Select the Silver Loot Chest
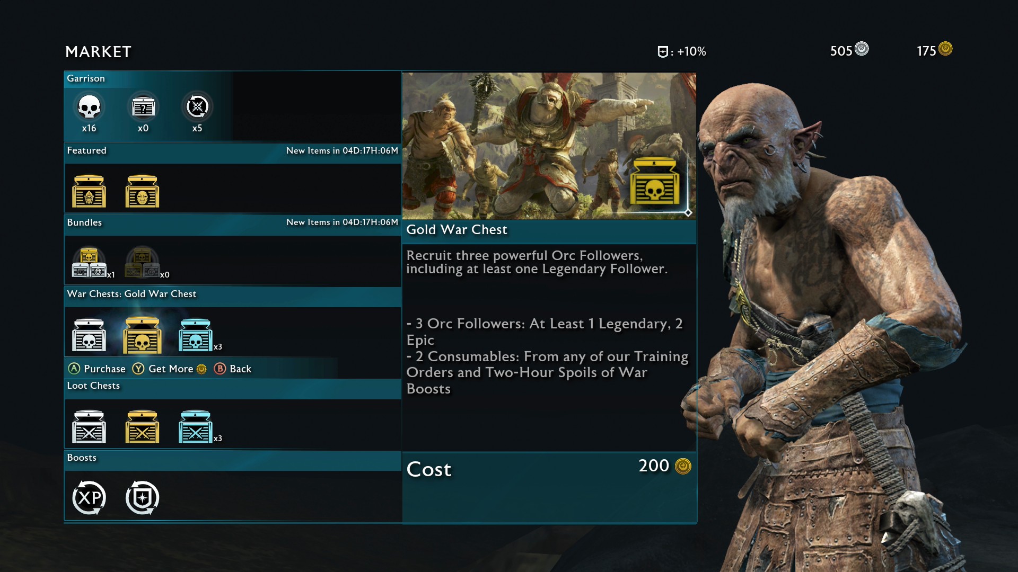Viewport: 1018px width, 572px height. [x=89, y=427]
